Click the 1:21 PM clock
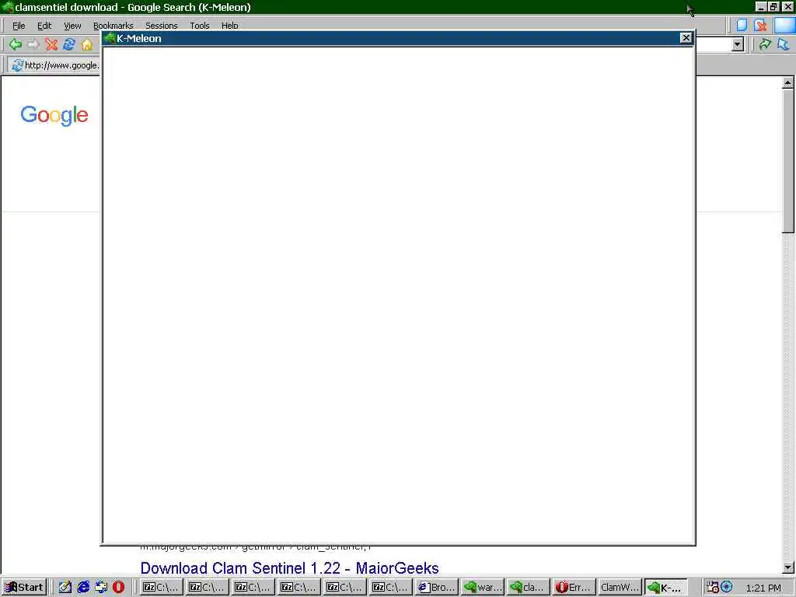The height and width of the screenshot is (597, 796). click(x=763, y=588)
